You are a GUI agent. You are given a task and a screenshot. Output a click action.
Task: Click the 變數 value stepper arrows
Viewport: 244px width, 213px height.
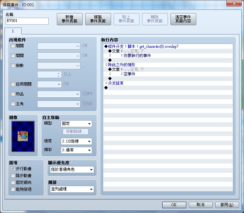[58, 74]
